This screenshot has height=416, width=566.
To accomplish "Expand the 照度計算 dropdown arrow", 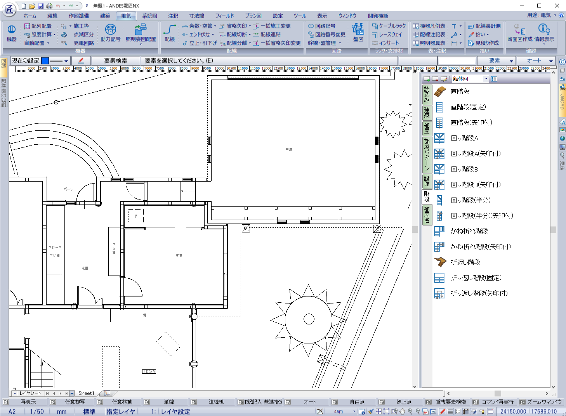I will [x=55, y=35].
